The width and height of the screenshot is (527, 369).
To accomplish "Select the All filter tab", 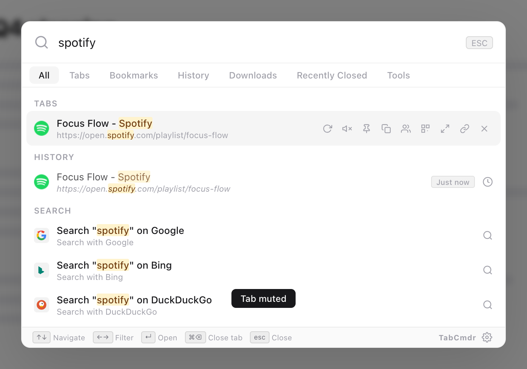I will tap(44, 75).
